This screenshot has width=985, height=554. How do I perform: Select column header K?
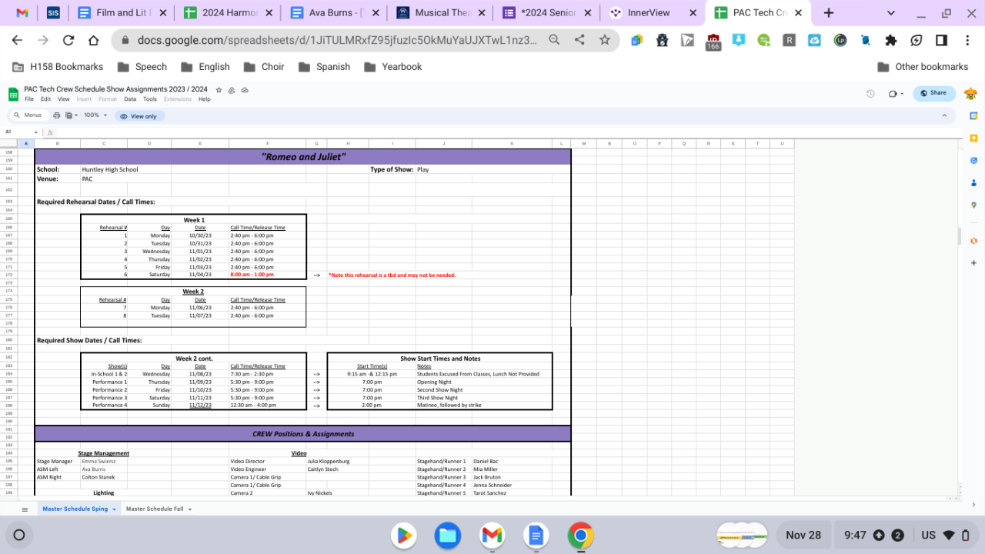pos(512,143)
